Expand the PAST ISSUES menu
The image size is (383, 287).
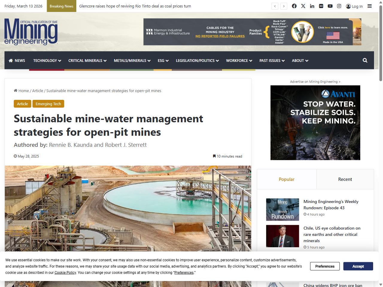click(272, 60)
